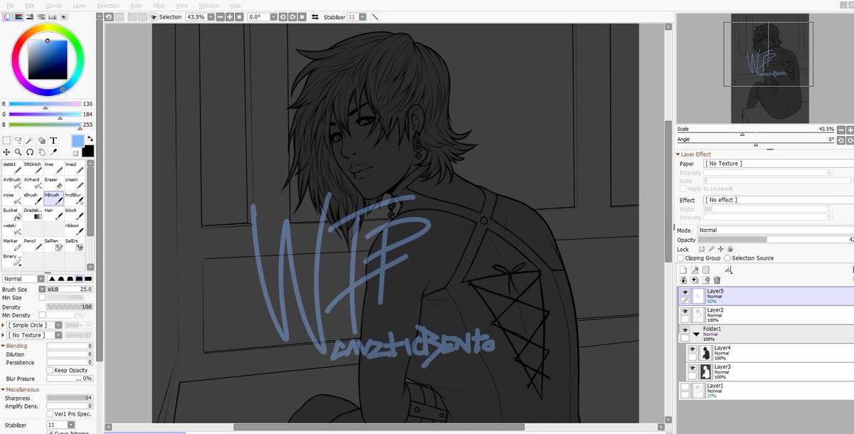The image size is (854, 434).
Task: Enable the Keep Opacity checkbox
Action: tap(50, 371)
